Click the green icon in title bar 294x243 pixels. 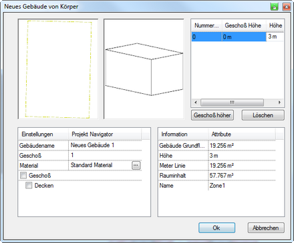pos(275,7)
